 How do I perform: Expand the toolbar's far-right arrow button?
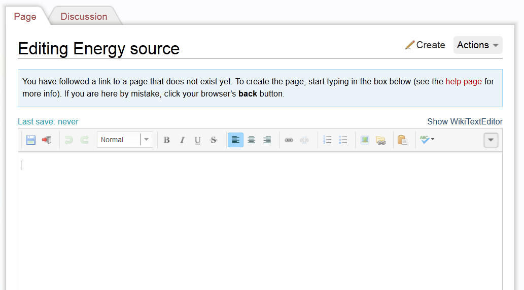click(491, 140)
